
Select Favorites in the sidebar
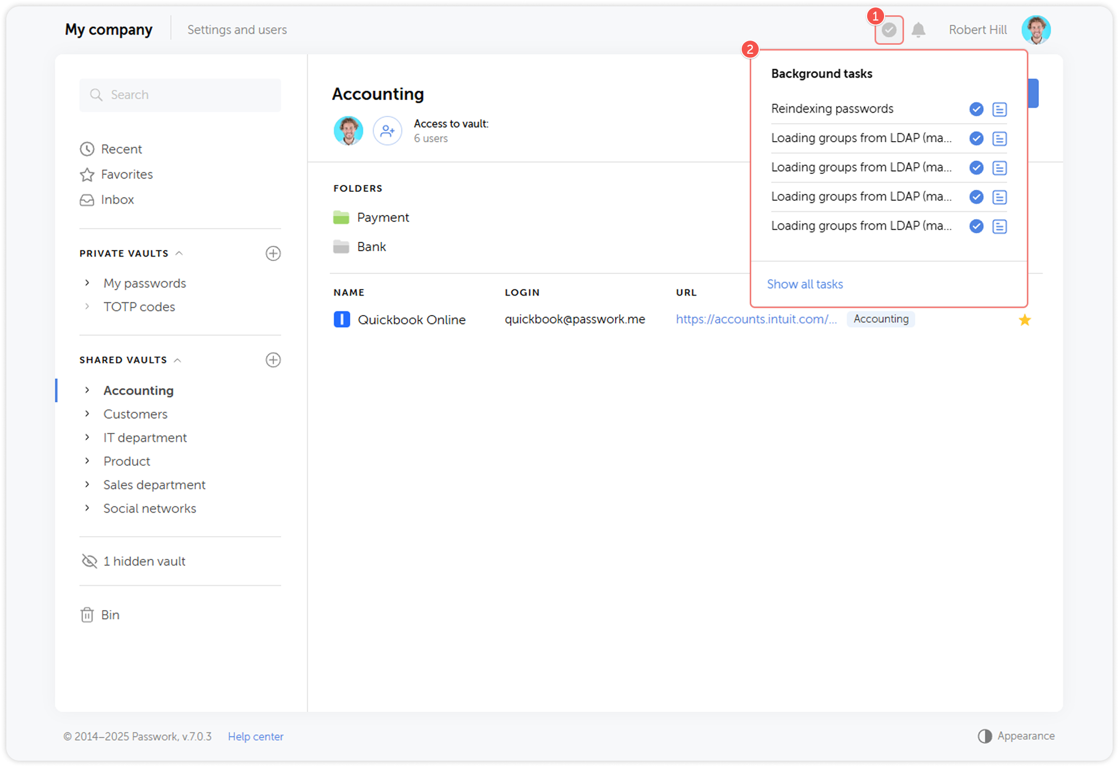[x=126, y=174]
